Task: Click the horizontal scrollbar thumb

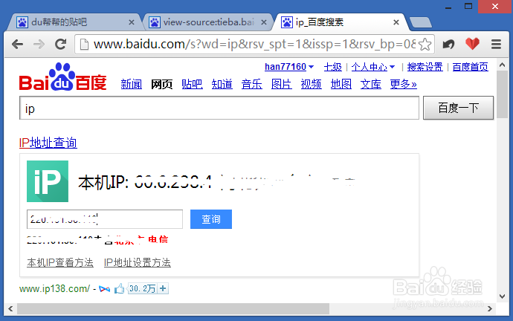Action: click(173, 308)
